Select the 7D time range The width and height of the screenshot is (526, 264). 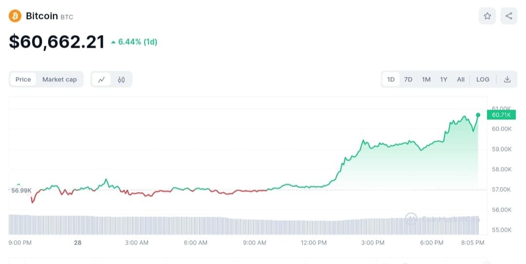[x=408, y=79]
